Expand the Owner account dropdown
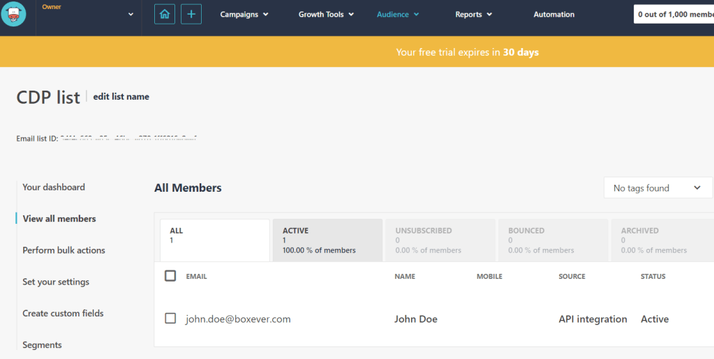Screen dimensions: 714x359 [x=131, y=15]
